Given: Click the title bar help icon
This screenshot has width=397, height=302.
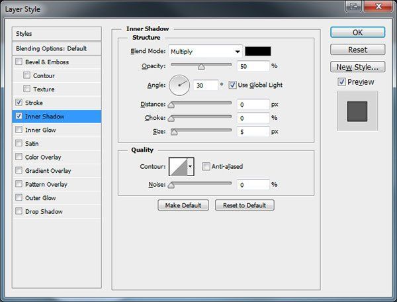Looking at the screenshot, I should coord(354,6).
